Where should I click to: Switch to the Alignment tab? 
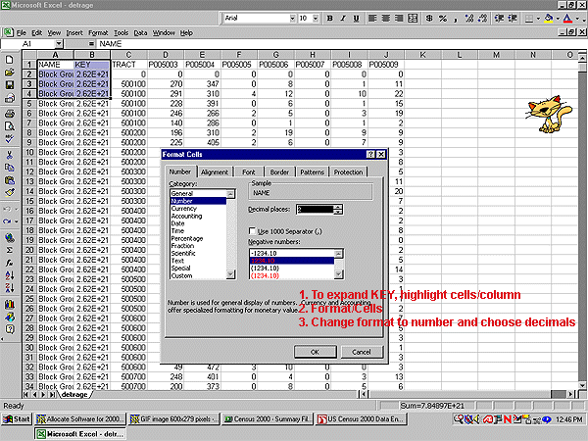click(214, 171)
